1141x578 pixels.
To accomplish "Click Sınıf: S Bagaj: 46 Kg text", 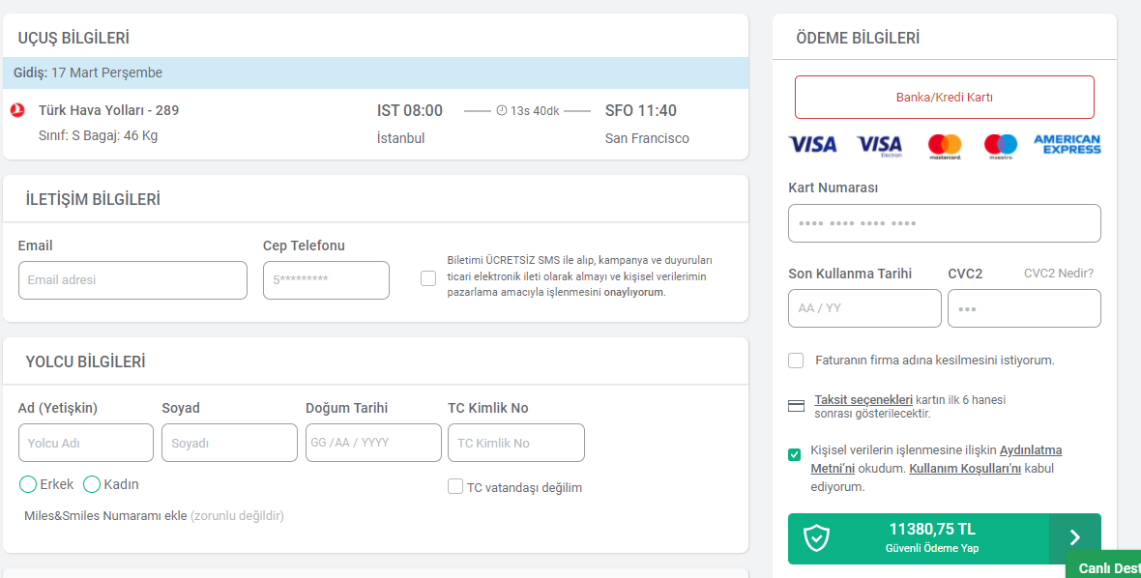I will tap(99, 136).
